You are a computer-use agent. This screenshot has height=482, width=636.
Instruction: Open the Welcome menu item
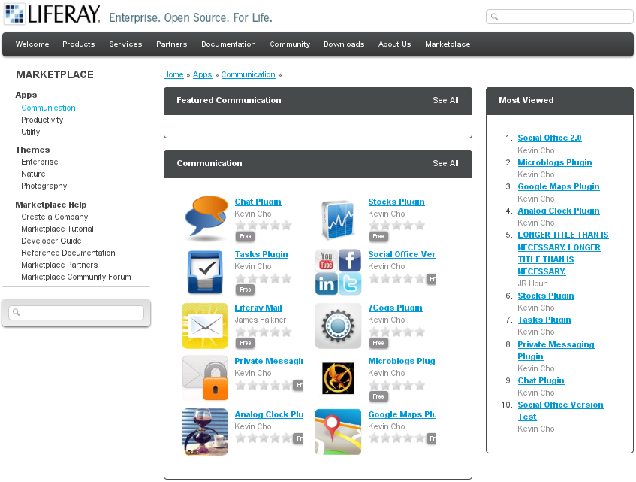[32, 44]
